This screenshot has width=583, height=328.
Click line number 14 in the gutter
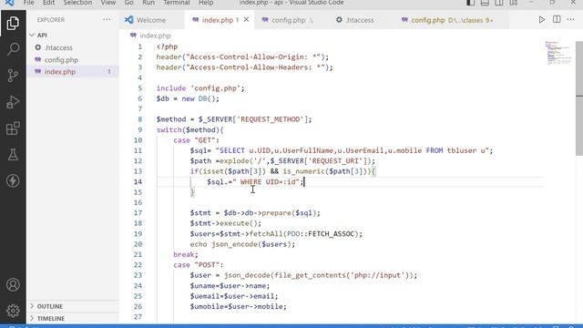coord(138,182)
